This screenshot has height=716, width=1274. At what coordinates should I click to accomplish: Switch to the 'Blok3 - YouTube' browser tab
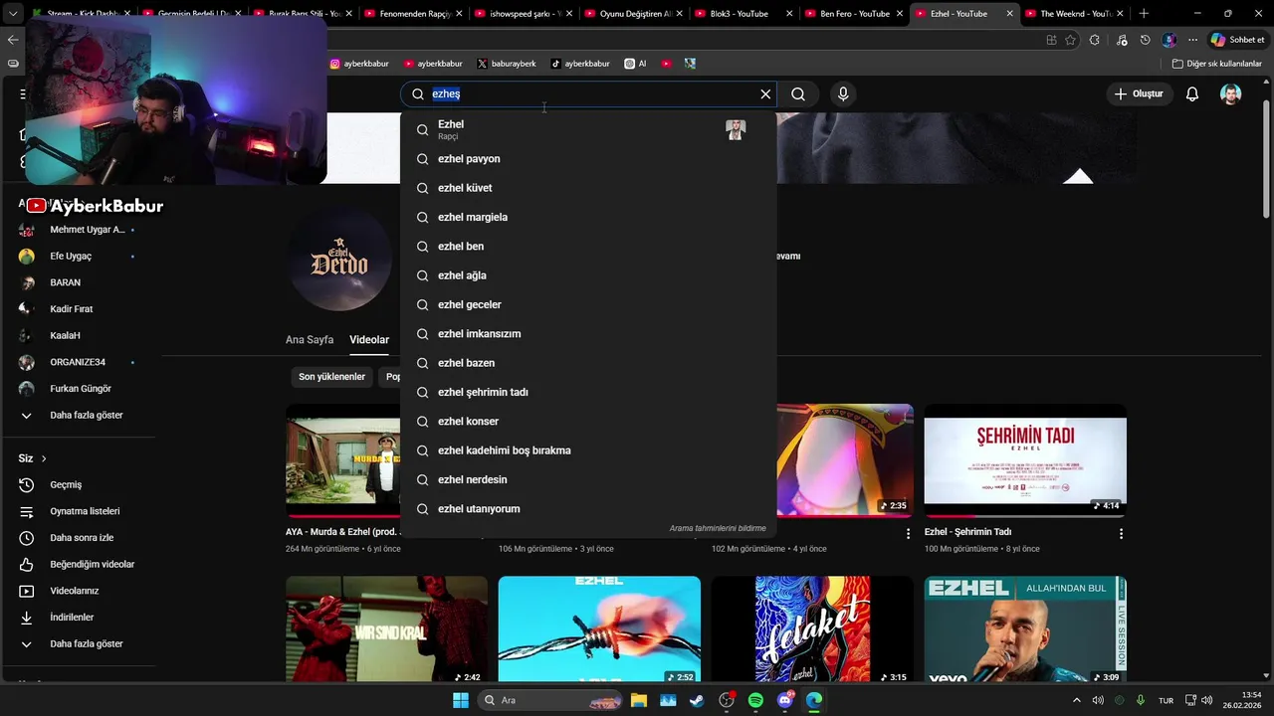point(743,14)
